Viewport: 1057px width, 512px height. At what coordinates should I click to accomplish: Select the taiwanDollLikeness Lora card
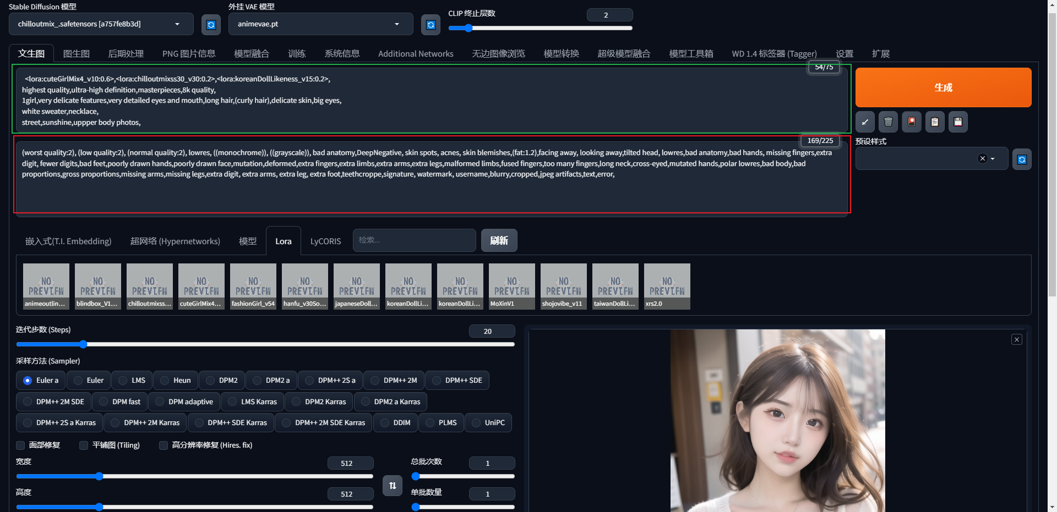615,287
